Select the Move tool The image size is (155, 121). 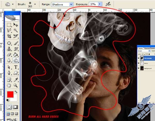point(16,25)
